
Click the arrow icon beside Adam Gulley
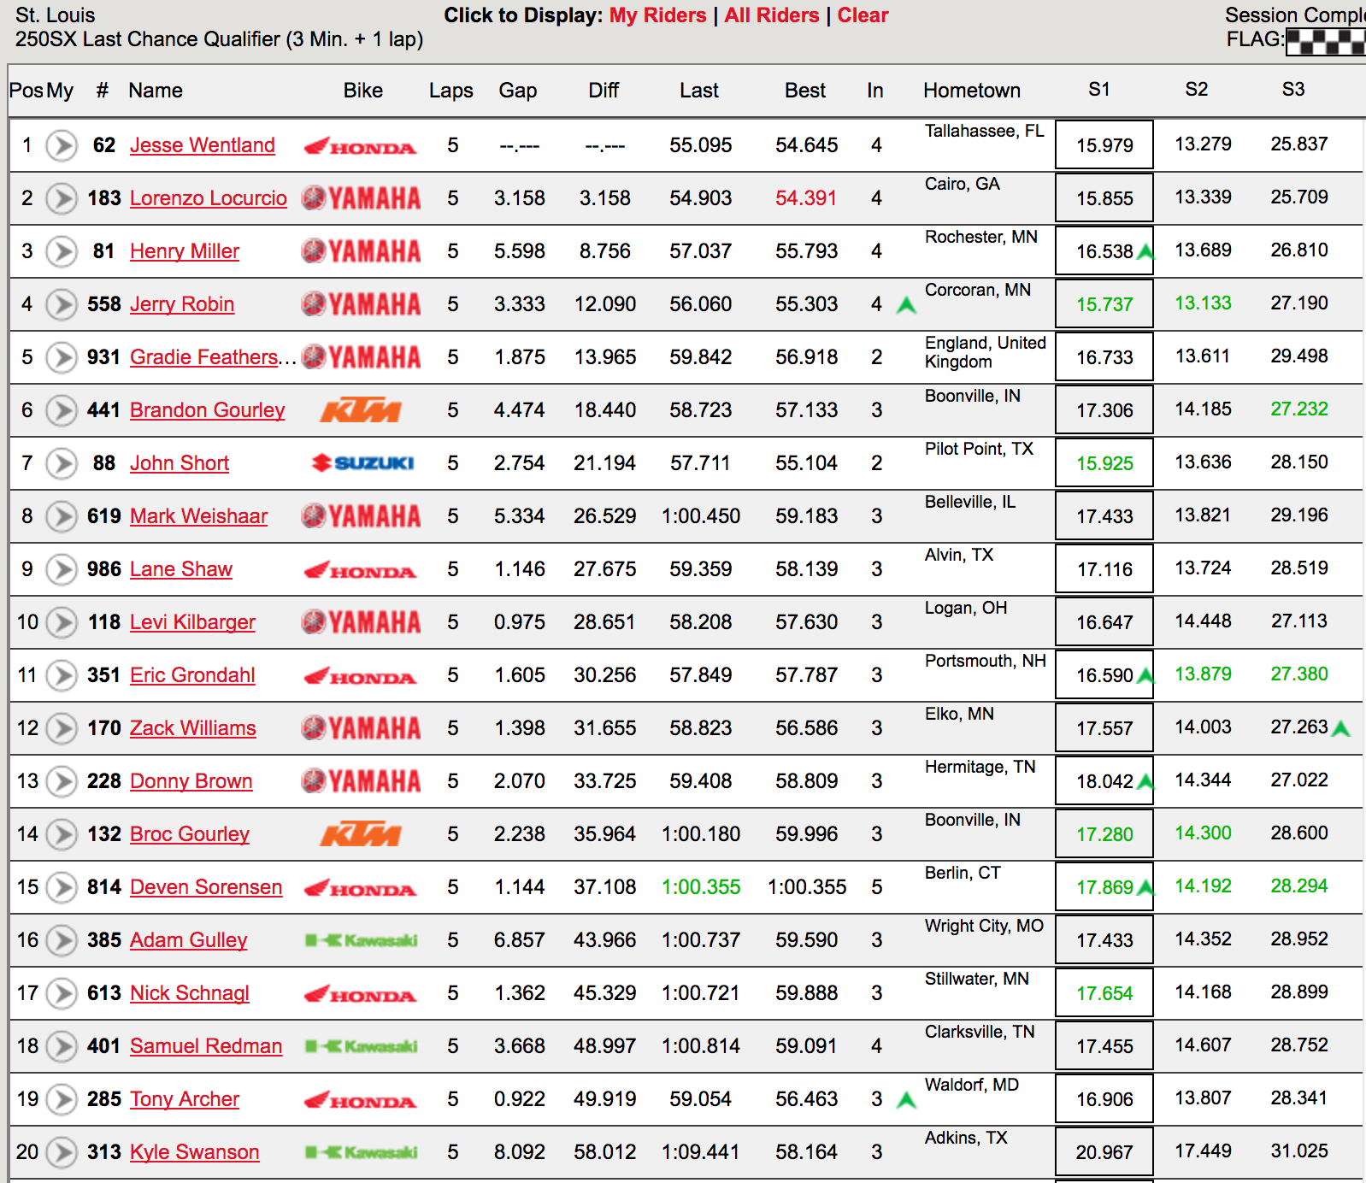point(62,940)
